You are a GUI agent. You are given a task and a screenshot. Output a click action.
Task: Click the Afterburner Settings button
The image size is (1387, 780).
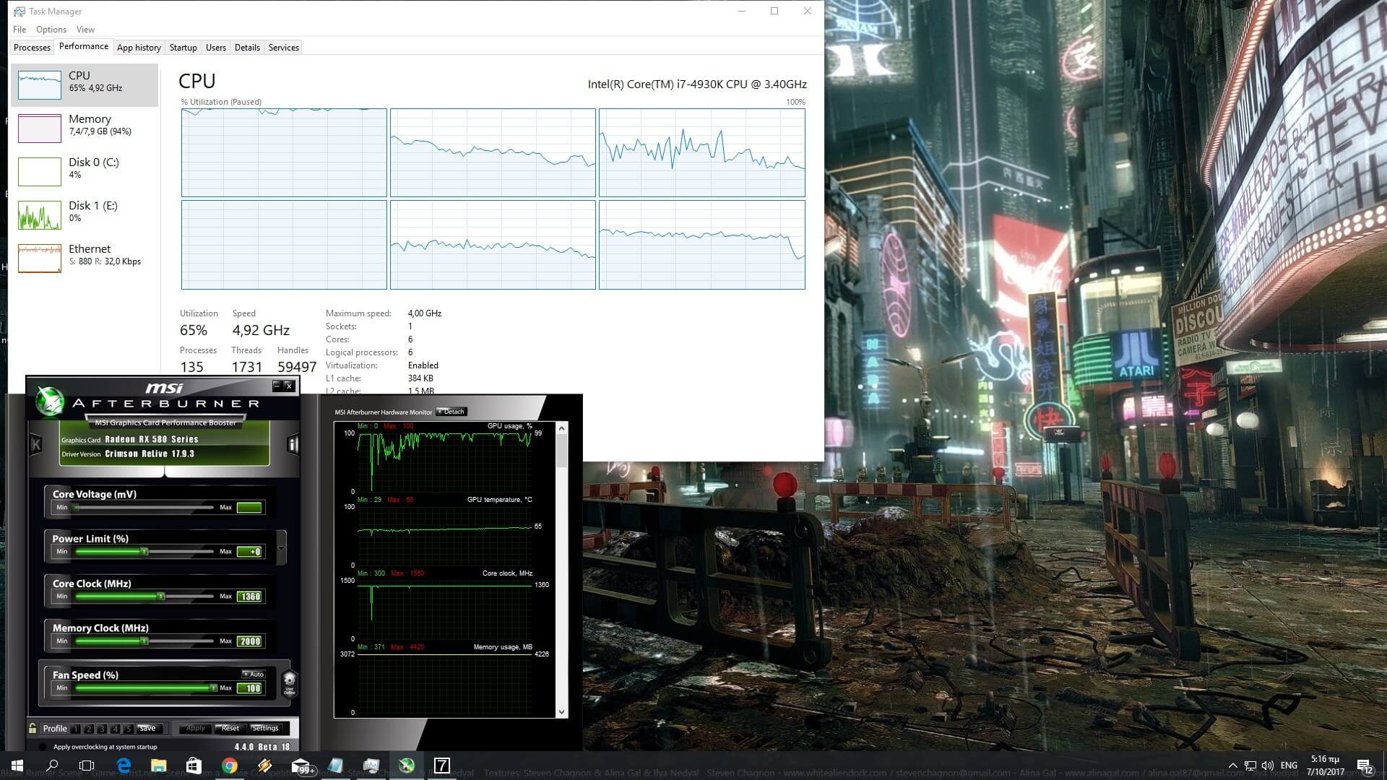[265, 728]
